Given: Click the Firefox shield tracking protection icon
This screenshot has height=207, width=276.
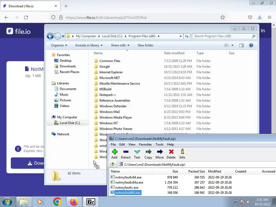Looking at the screenshot, I should (53, 17).
